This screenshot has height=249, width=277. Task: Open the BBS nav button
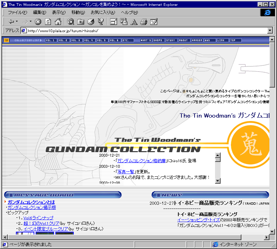(210, 40)
